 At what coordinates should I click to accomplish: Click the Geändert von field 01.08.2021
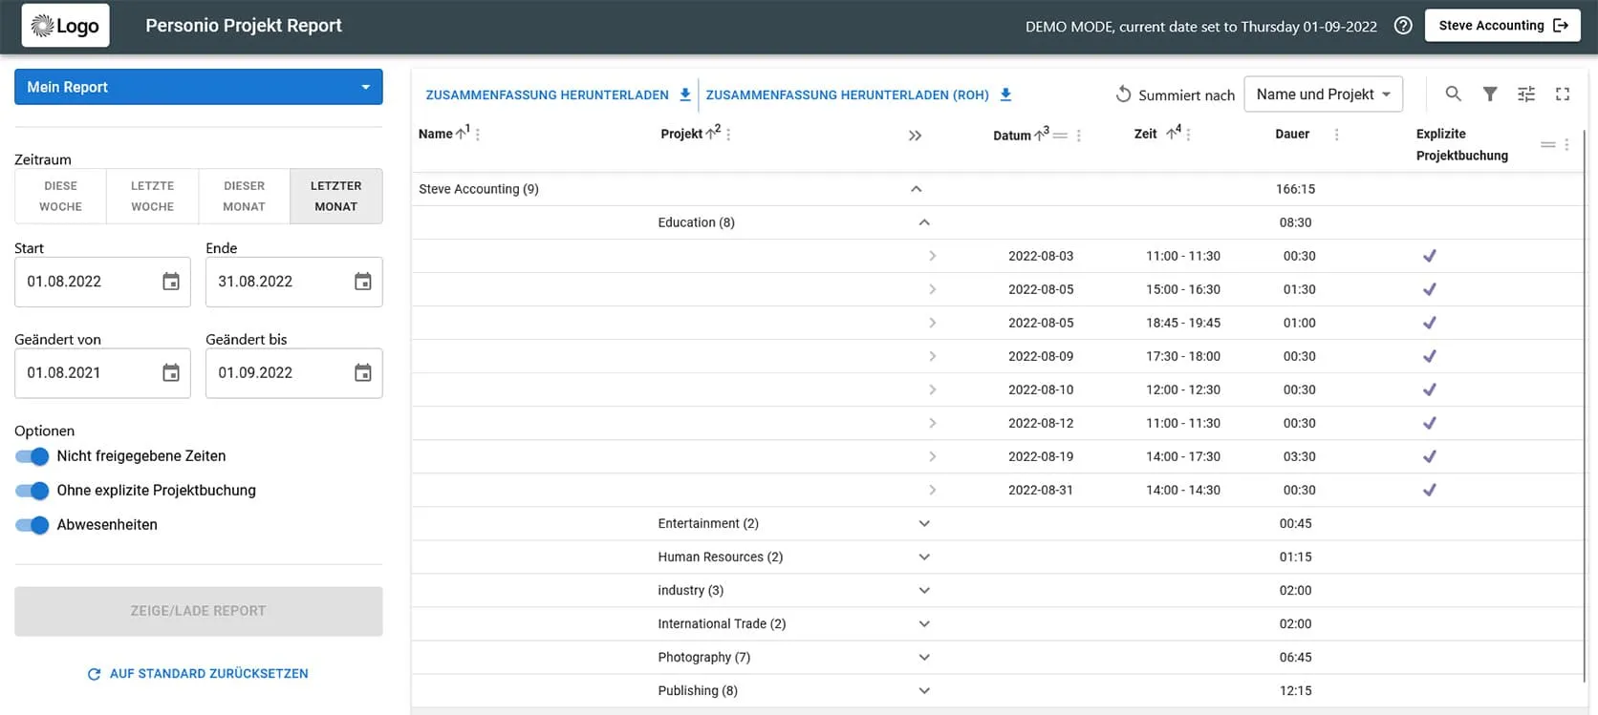tap(102, 373)
